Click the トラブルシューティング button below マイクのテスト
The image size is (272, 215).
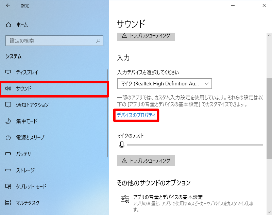coord(146,161)
